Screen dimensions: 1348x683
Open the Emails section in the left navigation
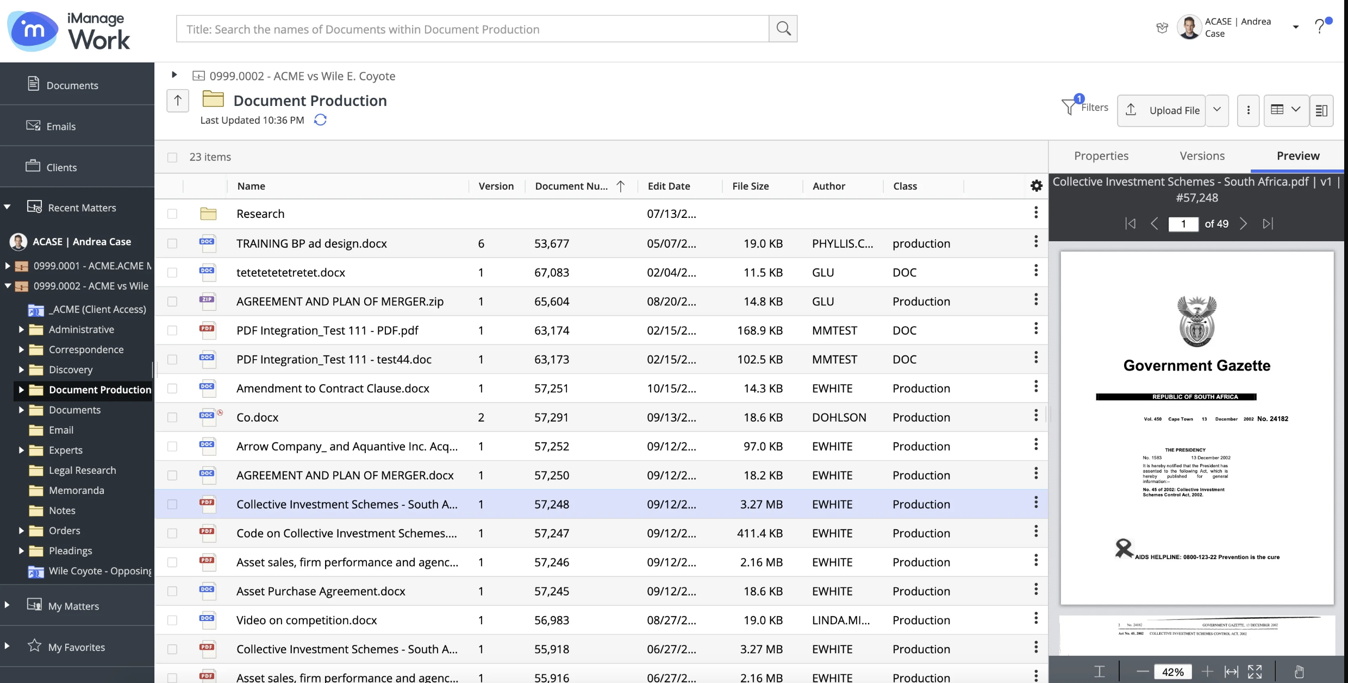(61, 126)
